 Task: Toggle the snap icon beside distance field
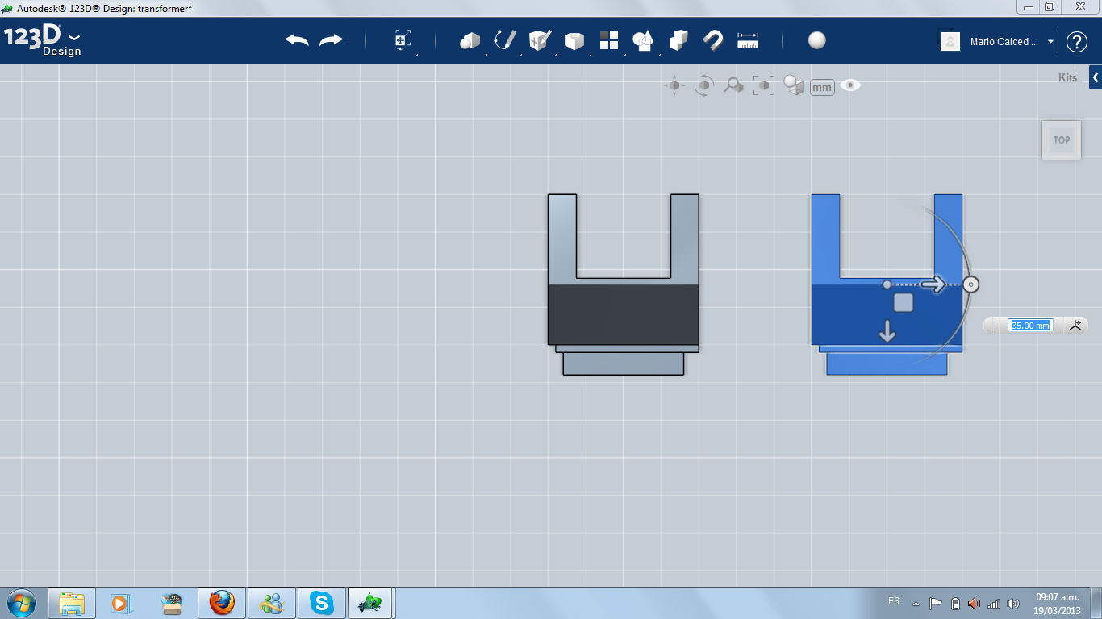tap(1075, 326)
